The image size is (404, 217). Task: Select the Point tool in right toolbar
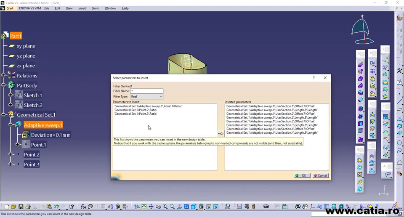[399, 94]
